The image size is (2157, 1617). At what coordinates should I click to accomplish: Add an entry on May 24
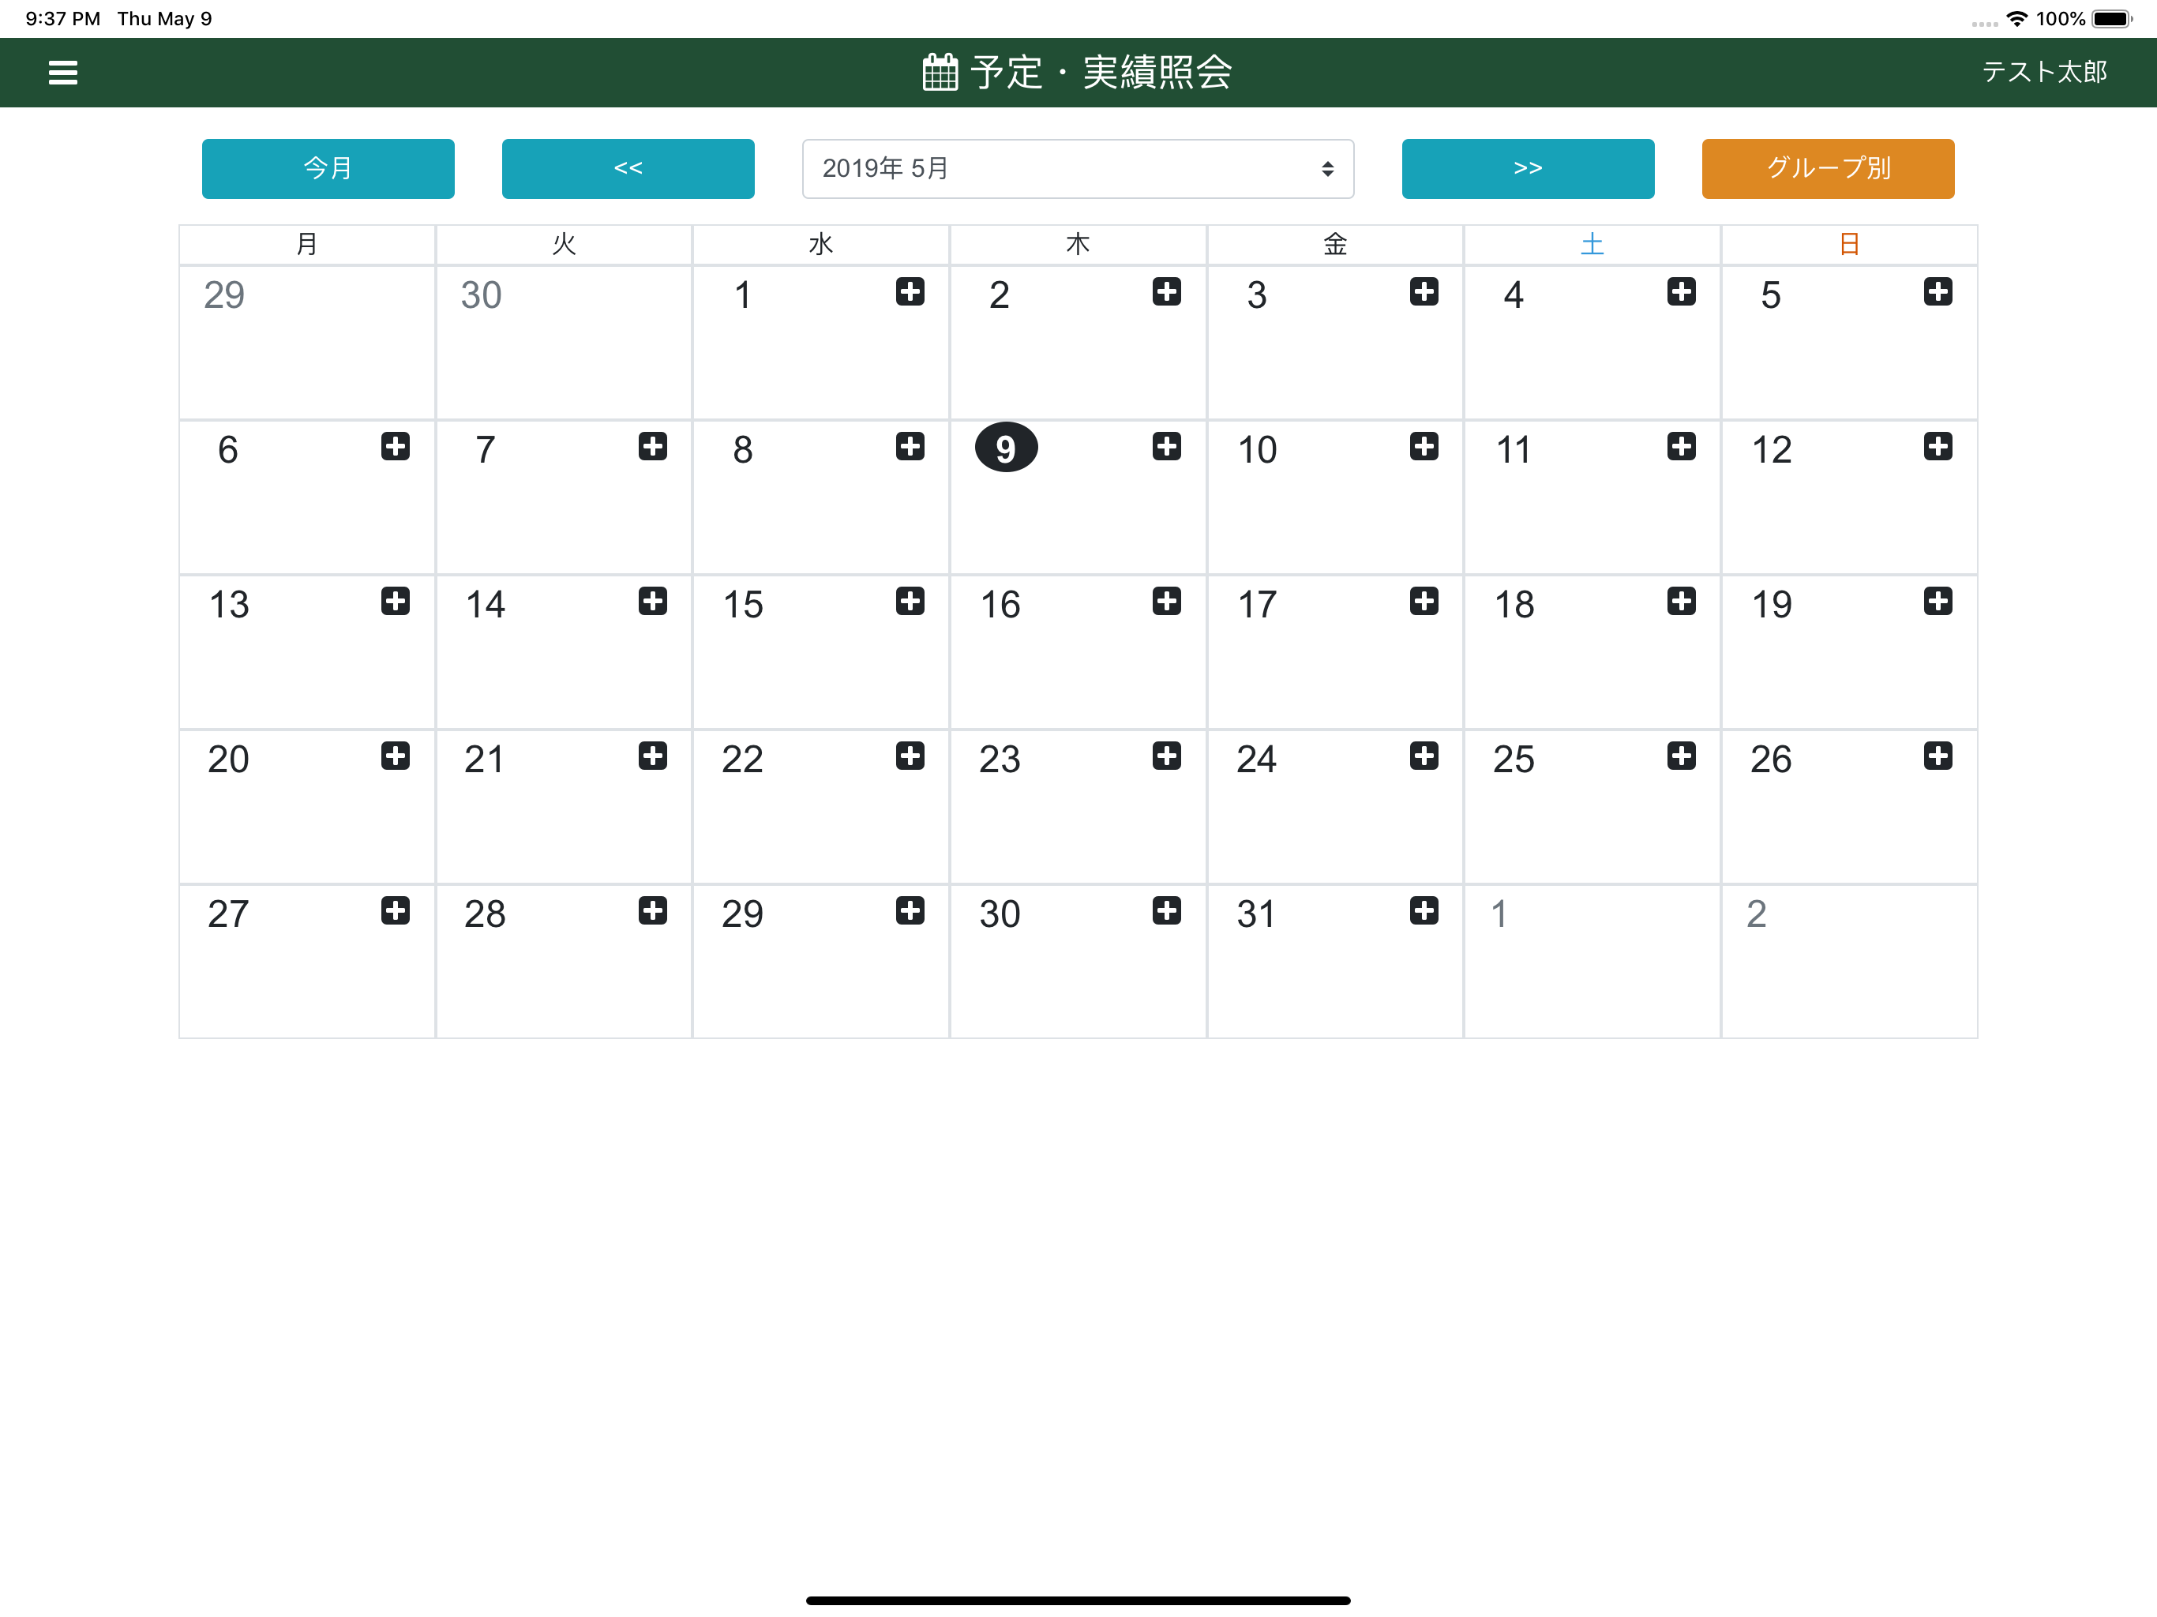pos(1424,756)
